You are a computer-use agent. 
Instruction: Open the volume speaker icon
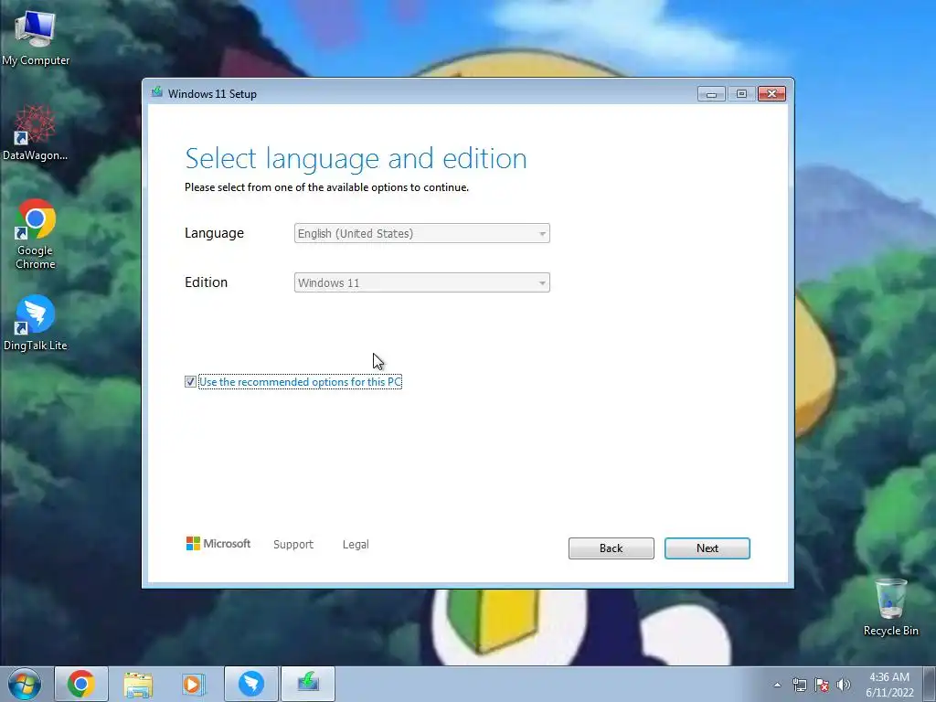click(844, 685)
